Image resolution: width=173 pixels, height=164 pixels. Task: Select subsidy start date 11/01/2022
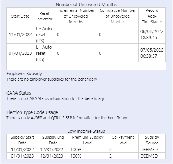pos(23,150)
